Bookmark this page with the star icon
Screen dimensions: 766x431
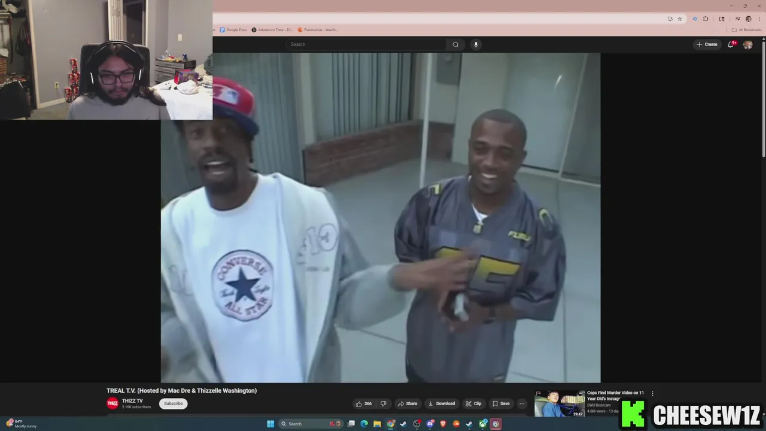(680, 19)
